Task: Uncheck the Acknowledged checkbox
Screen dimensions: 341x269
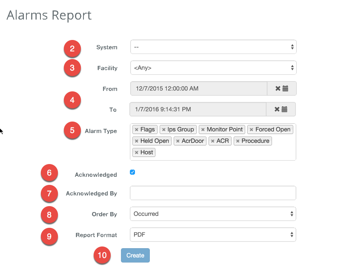Action: (132, 172)
